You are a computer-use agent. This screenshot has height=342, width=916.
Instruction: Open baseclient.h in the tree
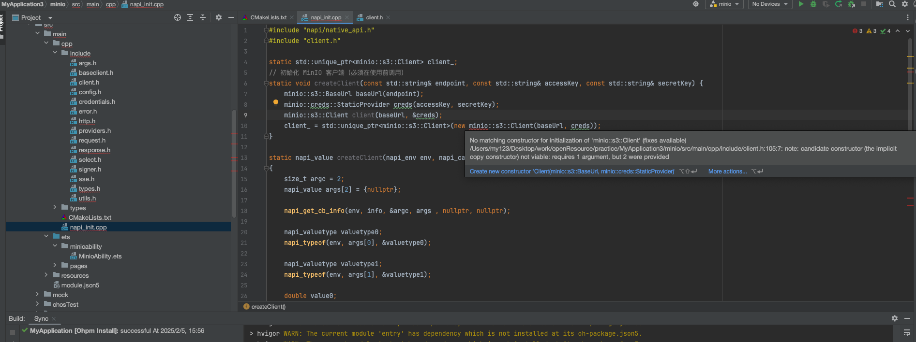[x=96, y=72]
